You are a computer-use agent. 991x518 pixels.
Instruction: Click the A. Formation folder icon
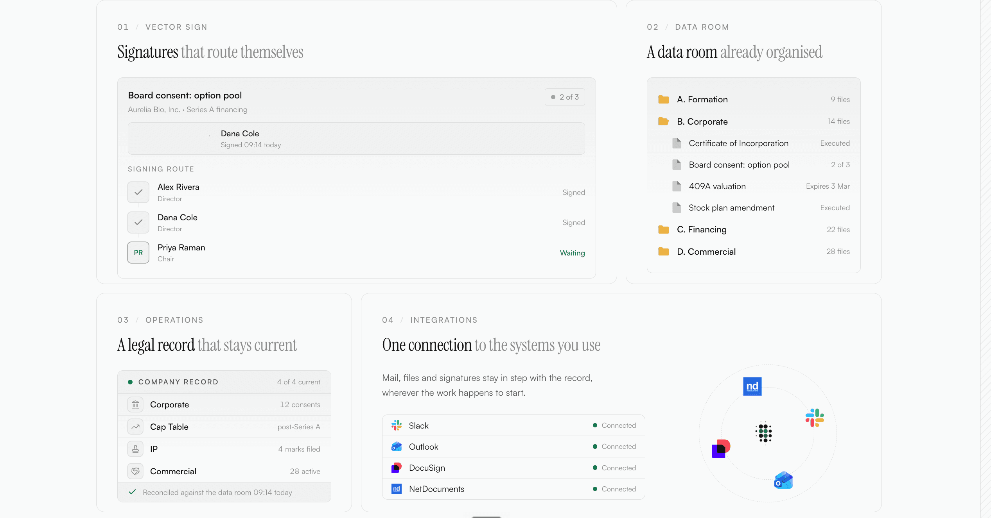pyautogui.click(x=663, y=100)
